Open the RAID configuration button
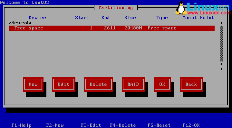The image size is (232, 128). coord(133,84)
